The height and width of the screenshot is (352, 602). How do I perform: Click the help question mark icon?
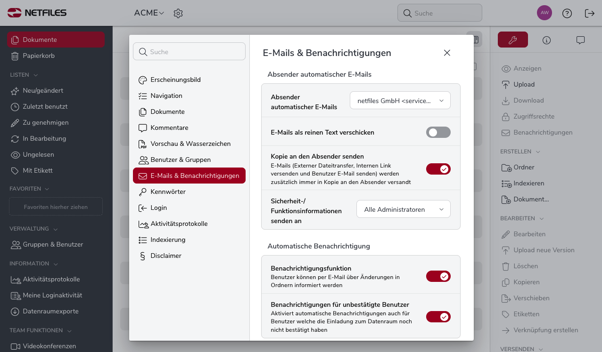(567, 13)
